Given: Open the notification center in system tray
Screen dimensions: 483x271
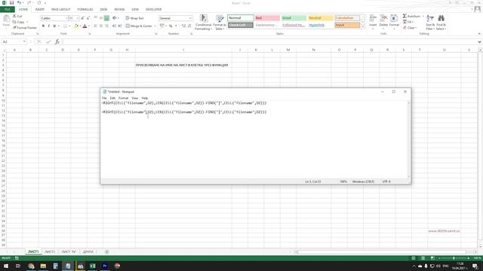Looking at the screenshot, I should click(x=475, y=266).
